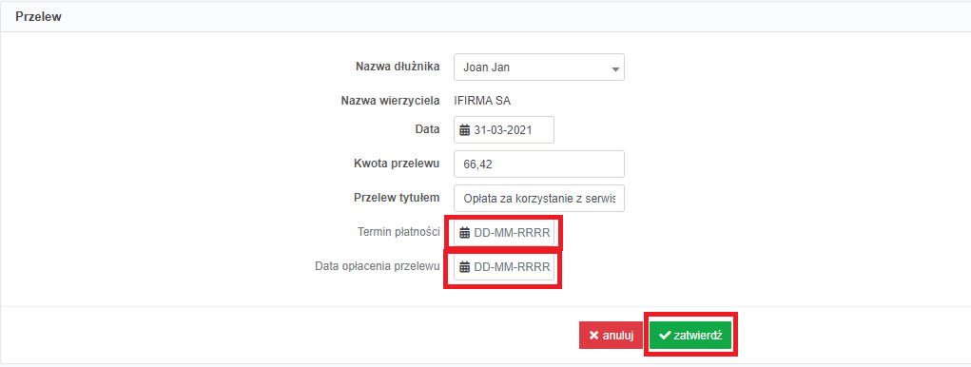Cancel the transfer with anuluj
Viewport: 971px width, 367px height.
(x=611, y=336)
